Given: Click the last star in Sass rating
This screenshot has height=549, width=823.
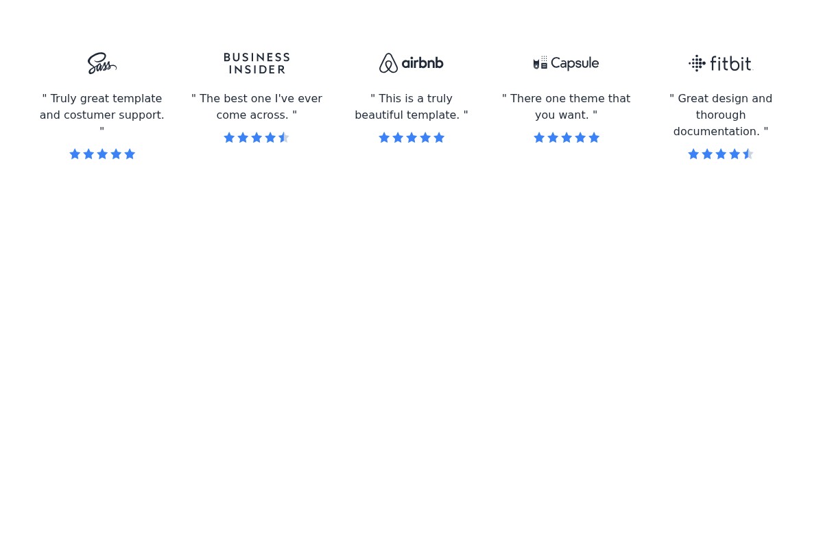Looking at the screenshot, I should point(130,154).
